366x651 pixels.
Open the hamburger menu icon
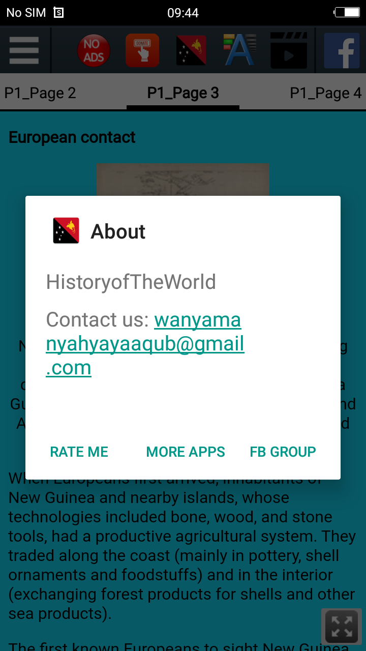[24, 50]
